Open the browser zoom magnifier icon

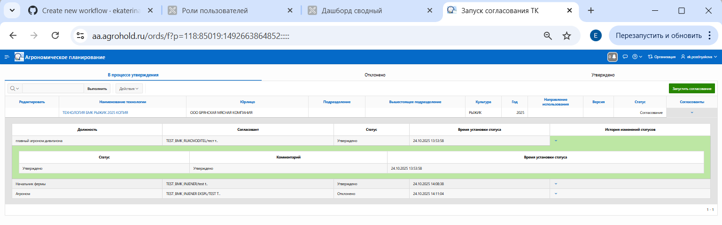point(547,36)
